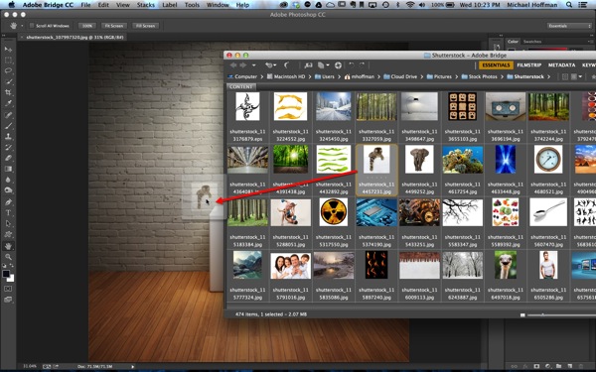The width and height of the screenshot is (596, 372).
Task: Rotate 90 degrees counterclockwise in Bridge
Action: point(352,65)
